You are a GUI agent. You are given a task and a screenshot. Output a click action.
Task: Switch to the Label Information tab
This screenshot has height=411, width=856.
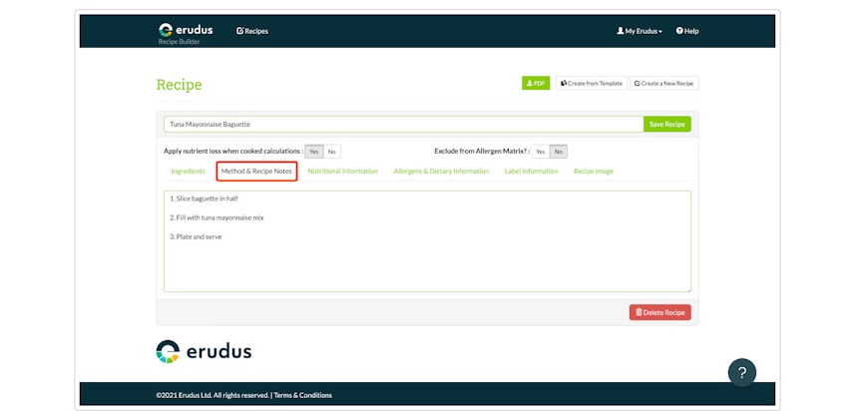pos(531,171)
